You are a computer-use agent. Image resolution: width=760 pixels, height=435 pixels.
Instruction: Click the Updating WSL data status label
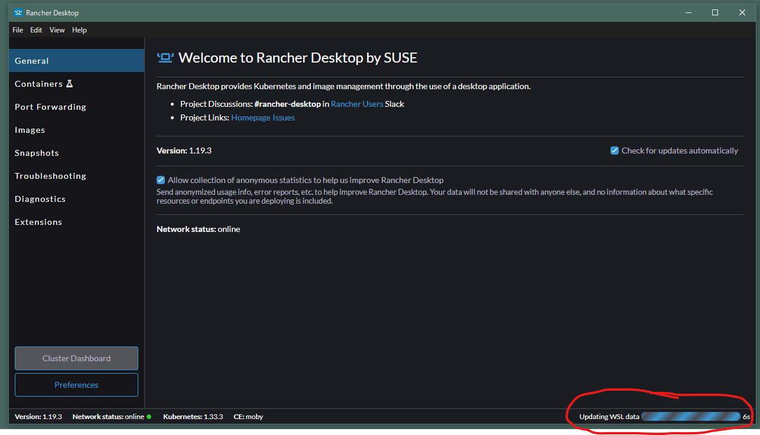coord(609,417)
